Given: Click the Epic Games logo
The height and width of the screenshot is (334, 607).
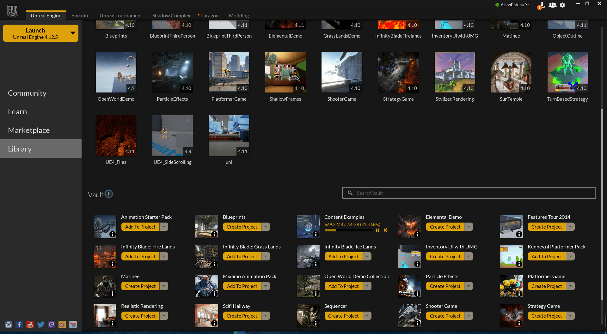Looking at the screenshot, I should pos(13,10).
